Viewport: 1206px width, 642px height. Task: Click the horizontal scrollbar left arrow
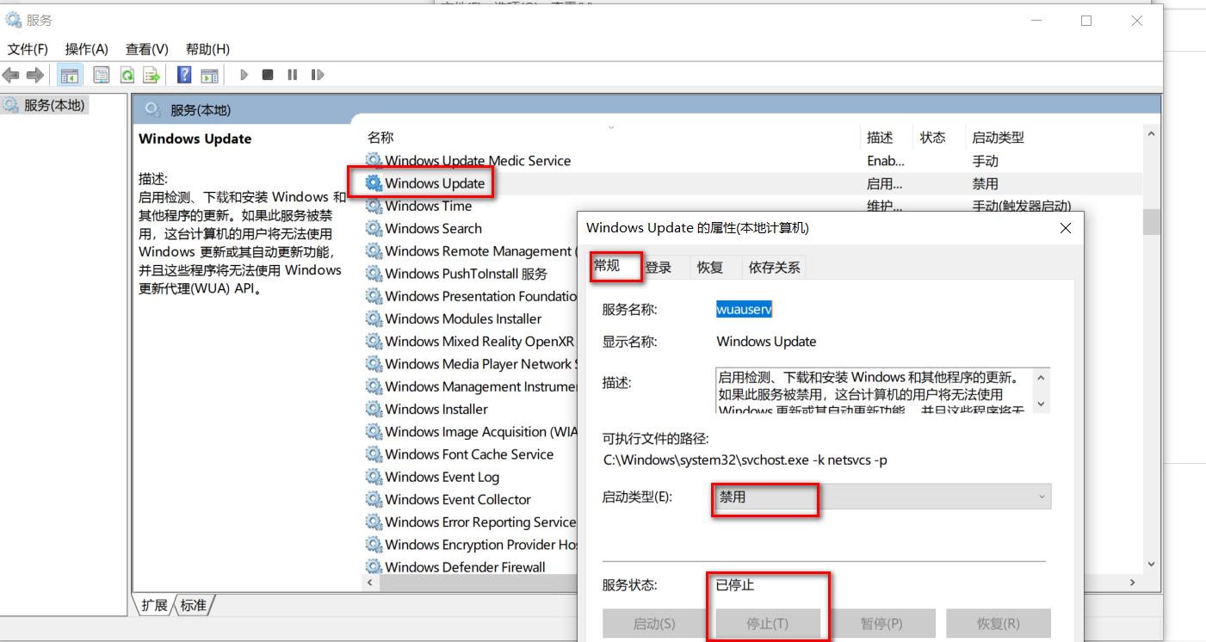[x=372, y=583]
